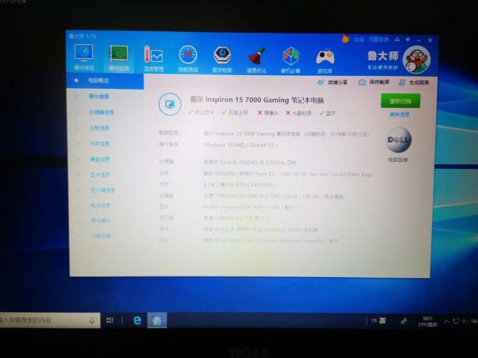Viewport: 478px width, 358px height.
Task: Click the 问题反馈 feedback link
Action: coord(378,39)
